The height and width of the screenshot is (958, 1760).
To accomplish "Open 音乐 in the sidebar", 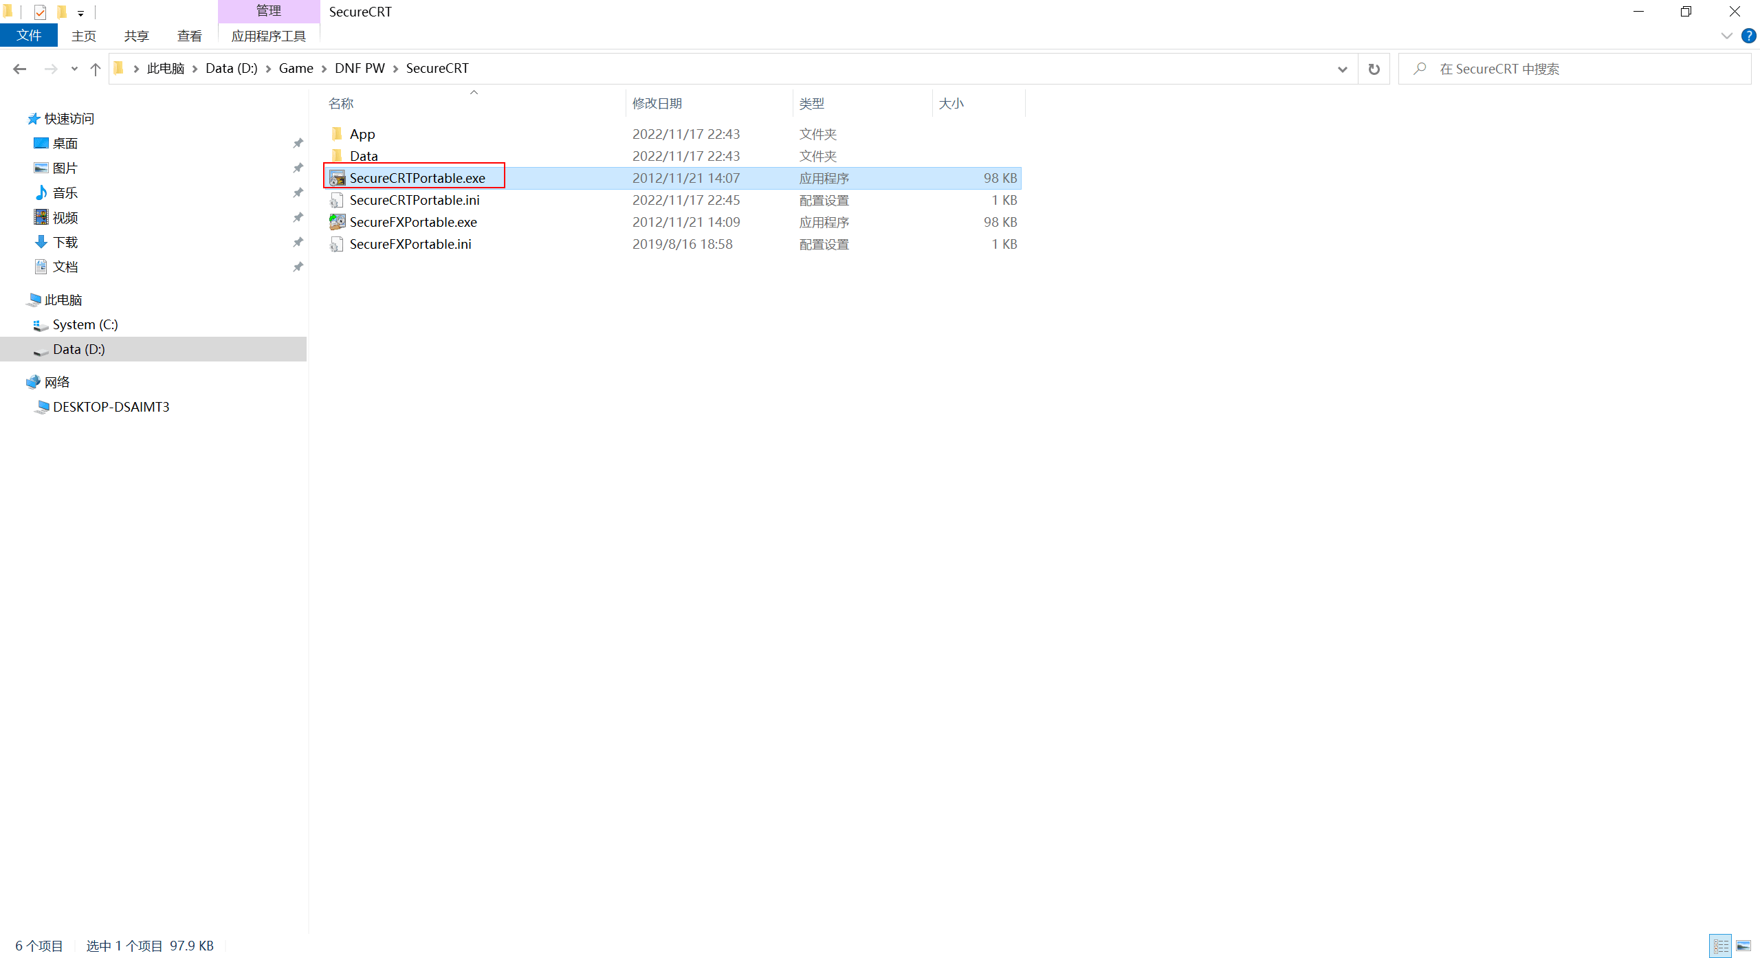I will (x=65, y=193).
